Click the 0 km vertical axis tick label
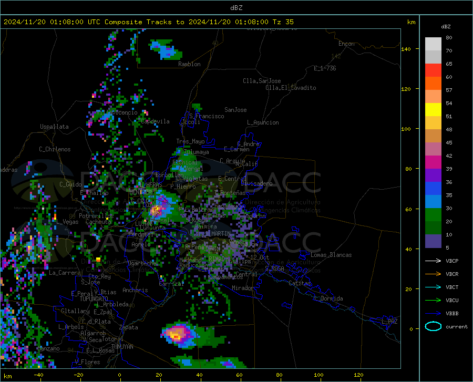 [x=411, y=329]
